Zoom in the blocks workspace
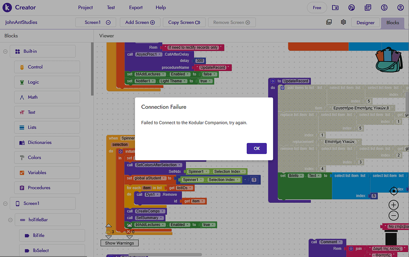The width and height of the screenshot is (409, 257). tap(393, 205)
